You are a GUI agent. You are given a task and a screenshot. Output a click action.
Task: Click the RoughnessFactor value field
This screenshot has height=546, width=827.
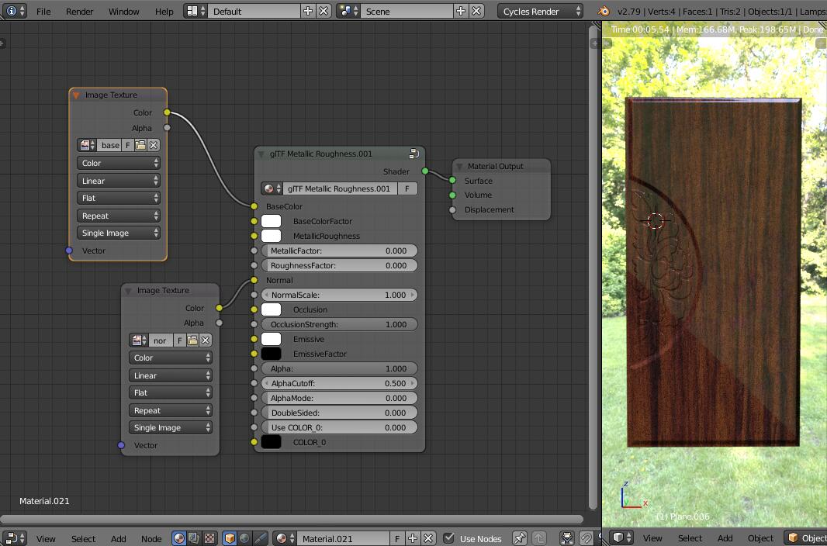coord(339,265)
